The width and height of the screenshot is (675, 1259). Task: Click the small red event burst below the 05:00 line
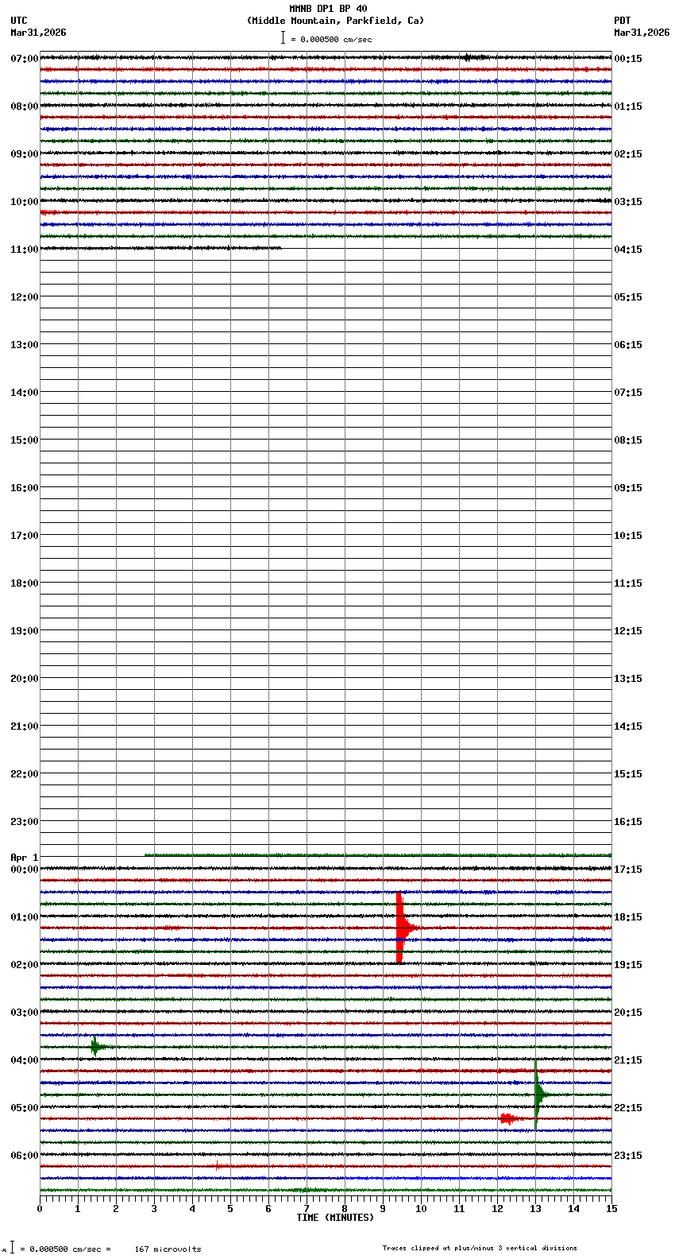point(508,1118)
